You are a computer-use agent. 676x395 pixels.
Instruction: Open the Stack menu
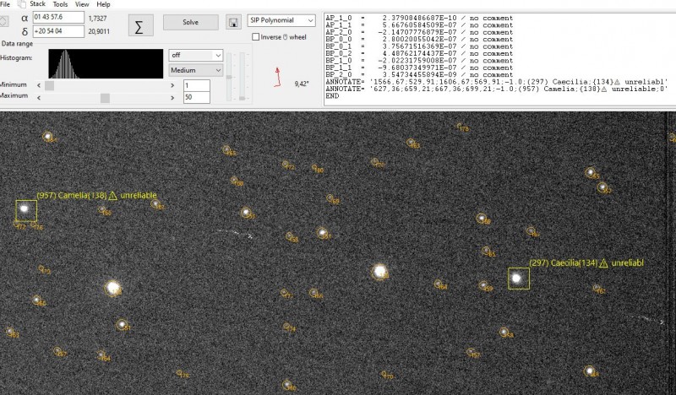[37, 4]
